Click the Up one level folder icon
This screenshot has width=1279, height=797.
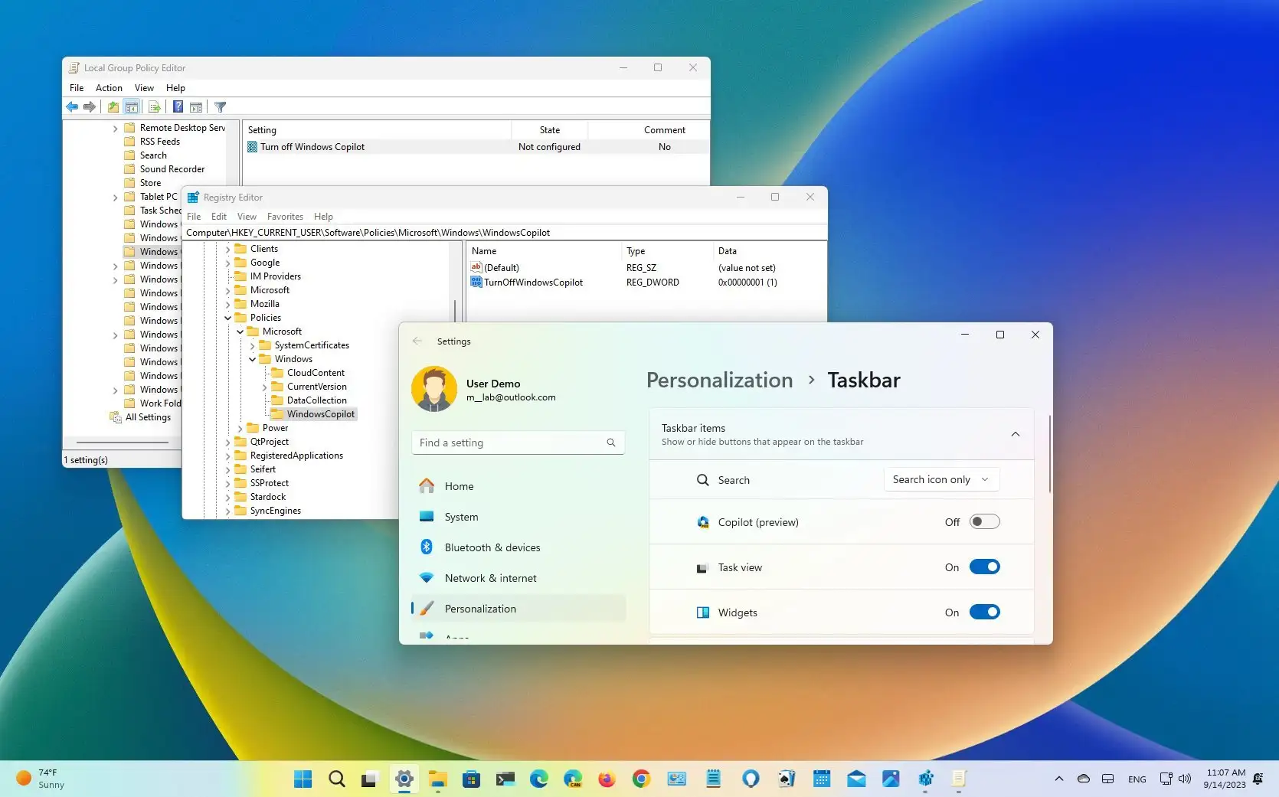[x=113, y=107]
